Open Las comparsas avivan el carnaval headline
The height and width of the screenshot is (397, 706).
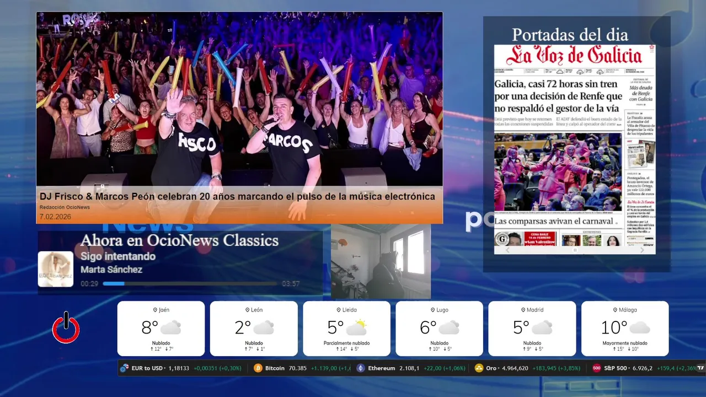click(554, 221)
